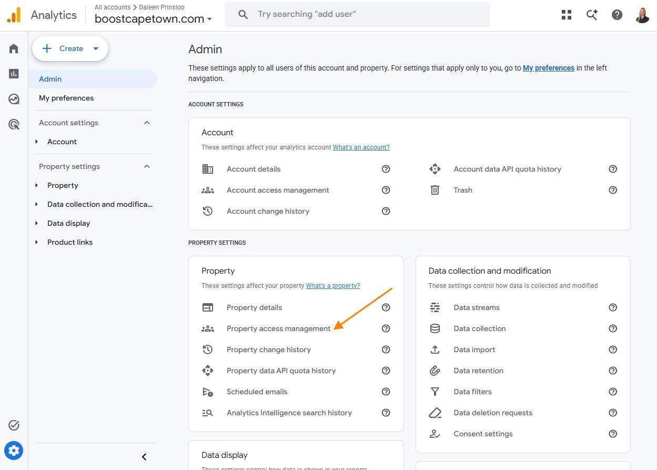The height and width of the screenshot is (470, 657).
Task: Show help for Analytics Intelligence search history
Action: coord(386,413)
